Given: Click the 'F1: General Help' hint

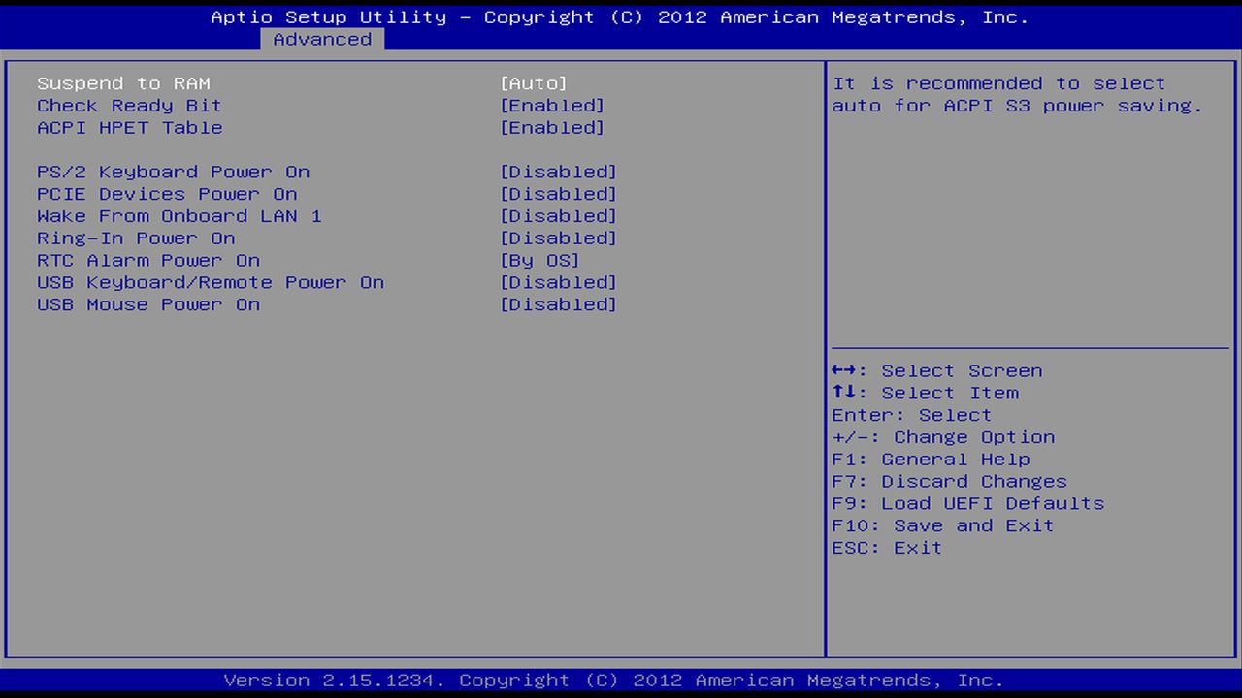Looking at the screenshot, I should [x=931, y=460].
